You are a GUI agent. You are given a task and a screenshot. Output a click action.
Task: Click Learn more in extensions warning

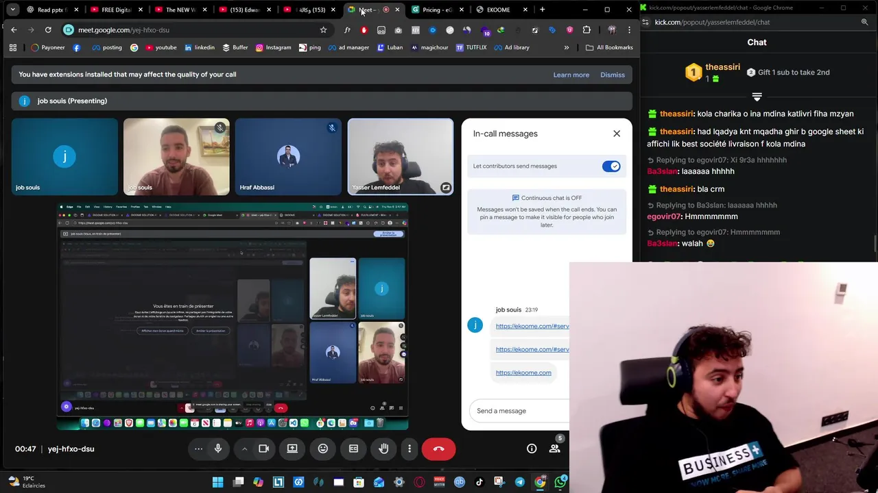click(x=571, y=75)
